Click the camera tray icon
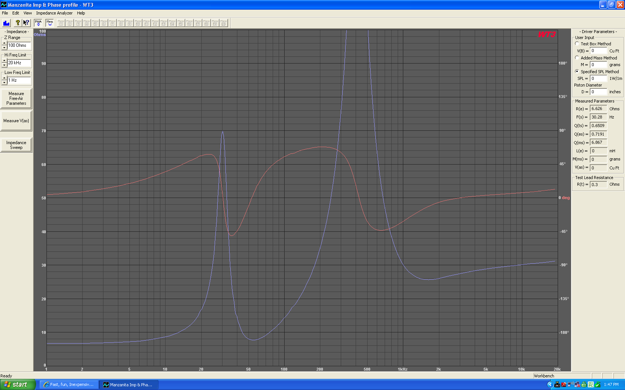Viewport: 625px width, 390px height. click(x=557, y=385)
